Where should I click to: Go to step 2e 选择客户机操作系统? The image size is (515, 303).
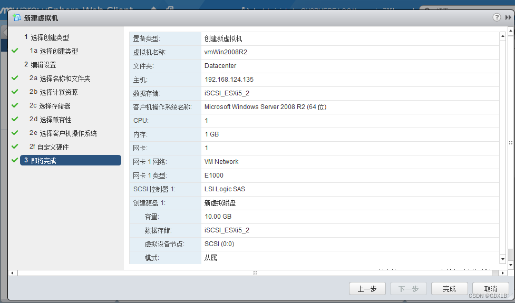pyautogui.click(x=63, y=133)
